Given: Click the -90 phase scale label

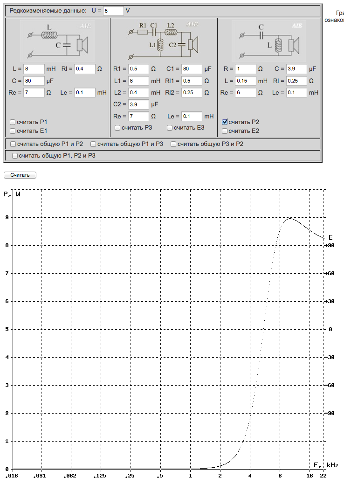Looking at the screenshot, I should (x=330, y=413).
